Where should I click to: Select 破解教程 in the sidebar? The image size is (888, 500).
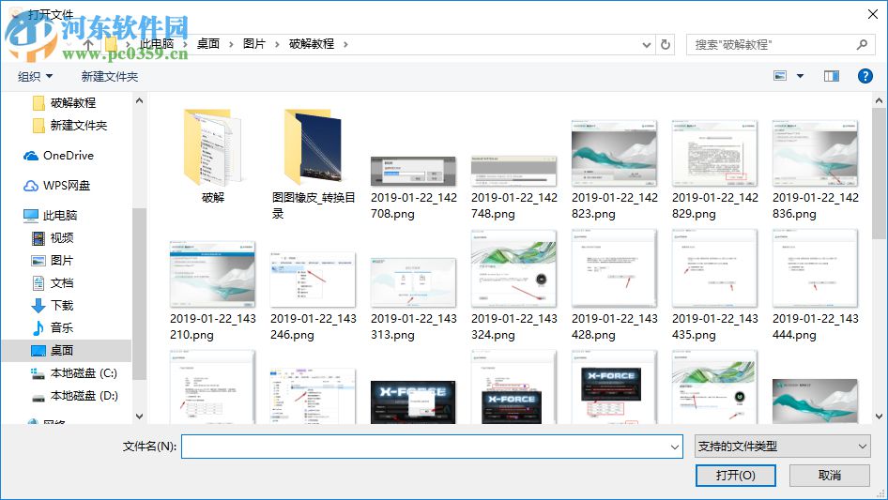click(73, 102)
